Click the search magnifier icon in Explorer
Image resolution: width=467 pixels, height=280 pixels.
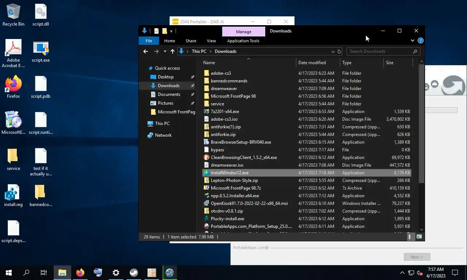(415, 51)
